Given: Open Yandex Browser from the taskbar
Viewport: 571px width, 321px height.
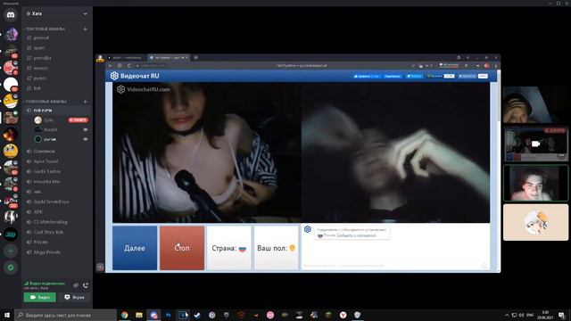Looking at the screenshot, I should [343, 315].
